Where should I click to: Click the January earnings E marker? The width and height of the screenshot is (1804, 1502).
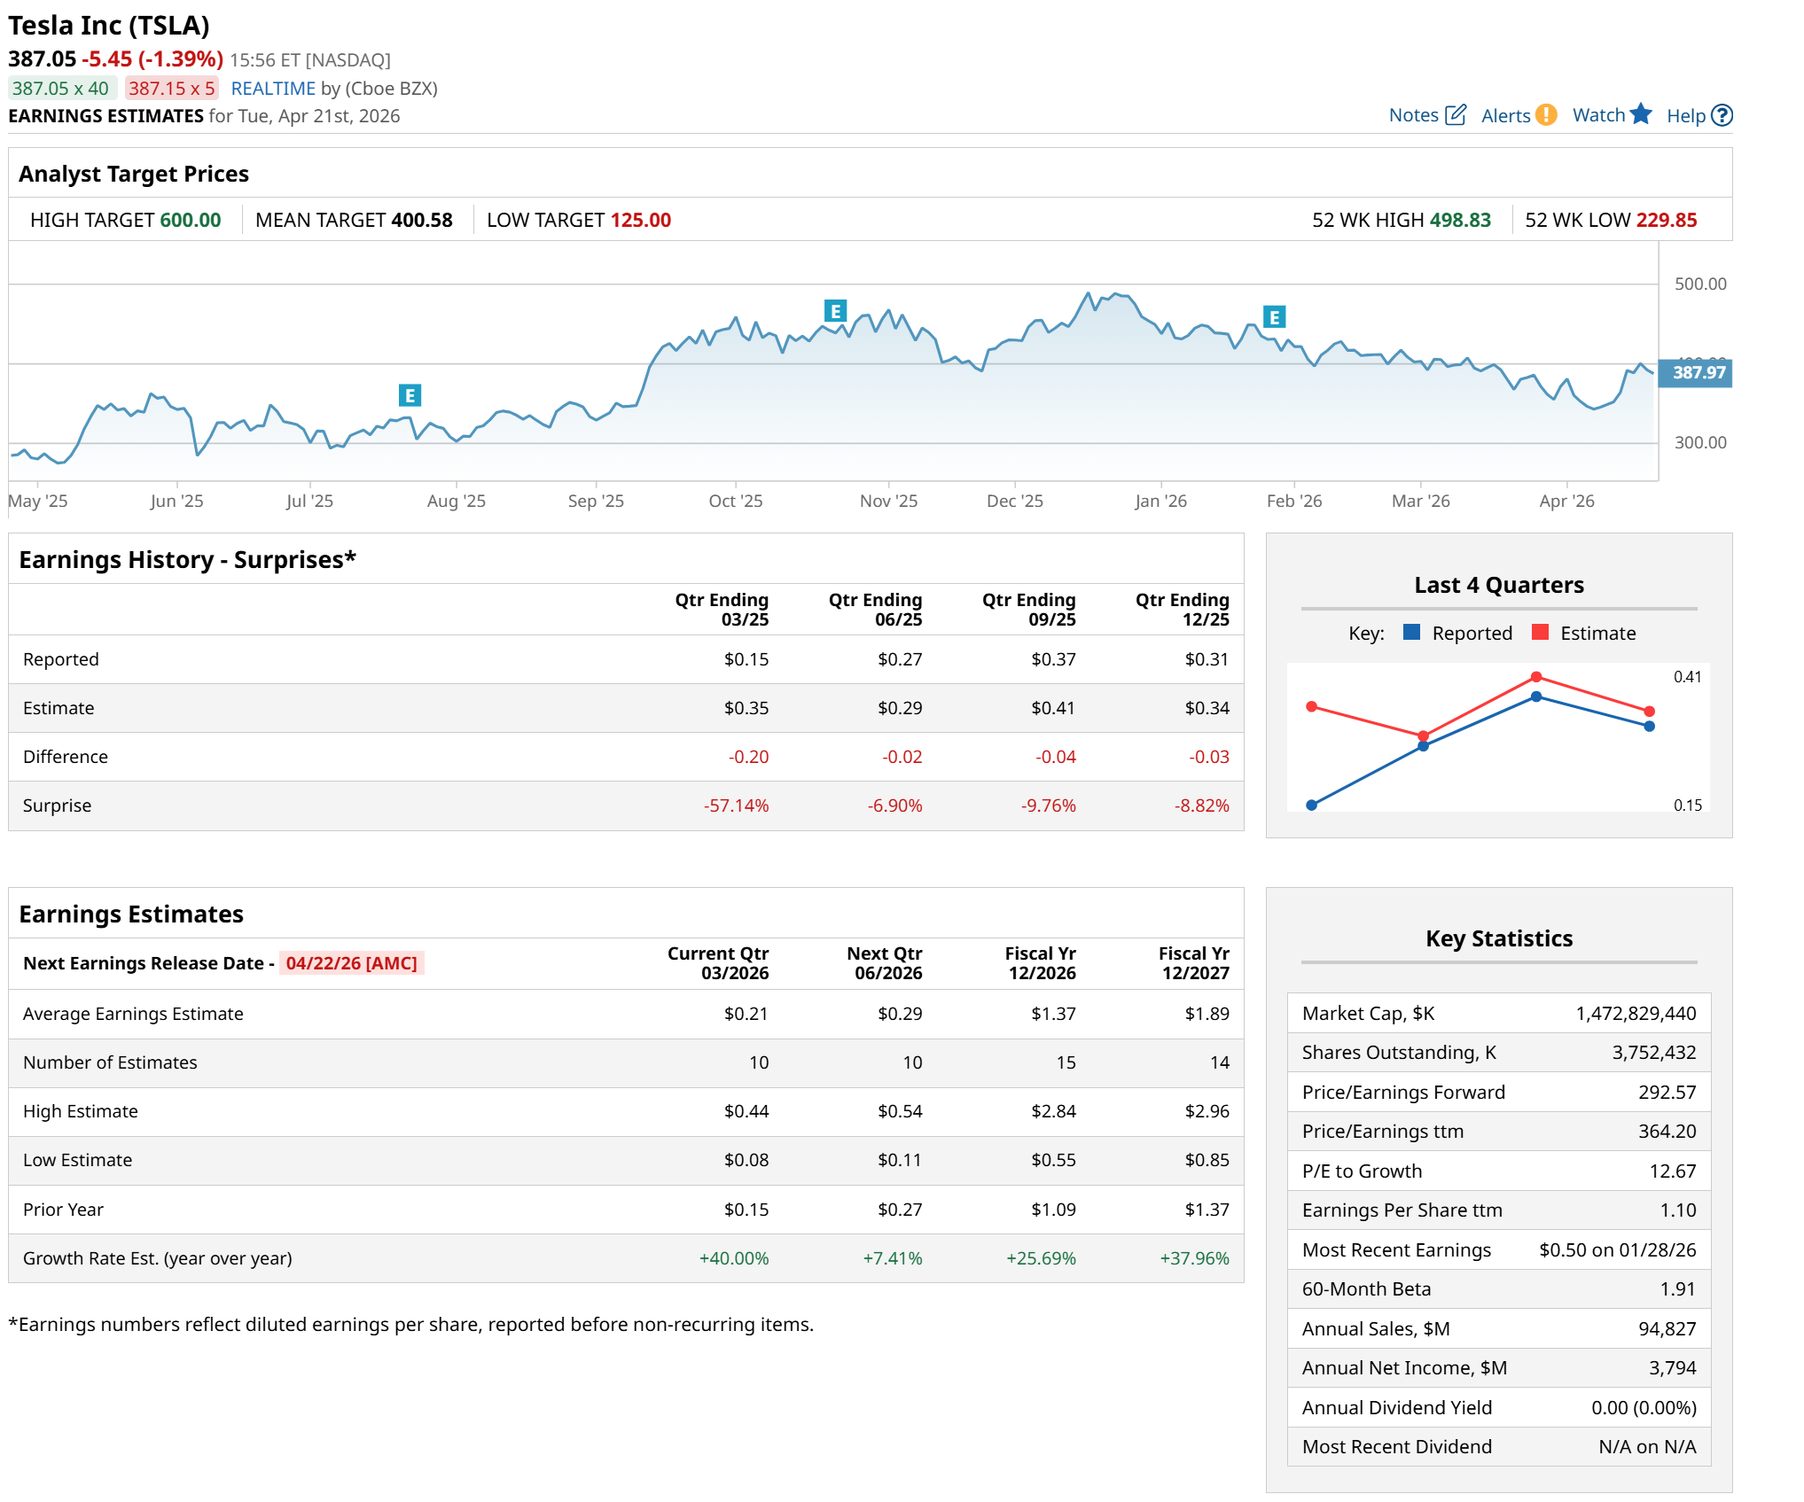[x=1274, y=317]
